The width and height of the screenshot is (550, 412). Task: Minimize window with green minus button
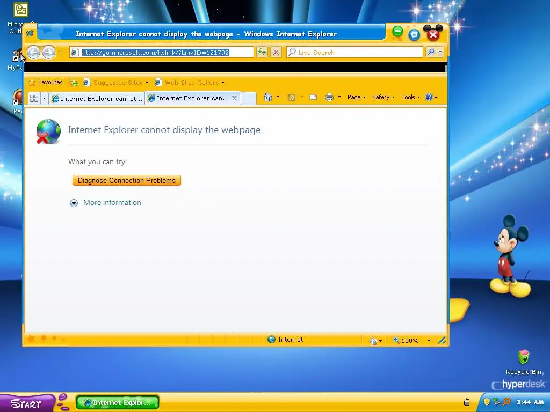[x=397, y=32]
